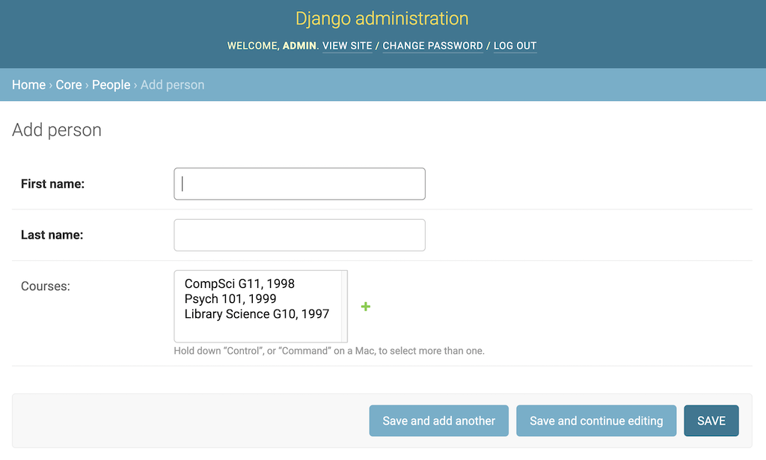Click Save and add another
This screenshot has width=766, height=460.
[438, 420]
